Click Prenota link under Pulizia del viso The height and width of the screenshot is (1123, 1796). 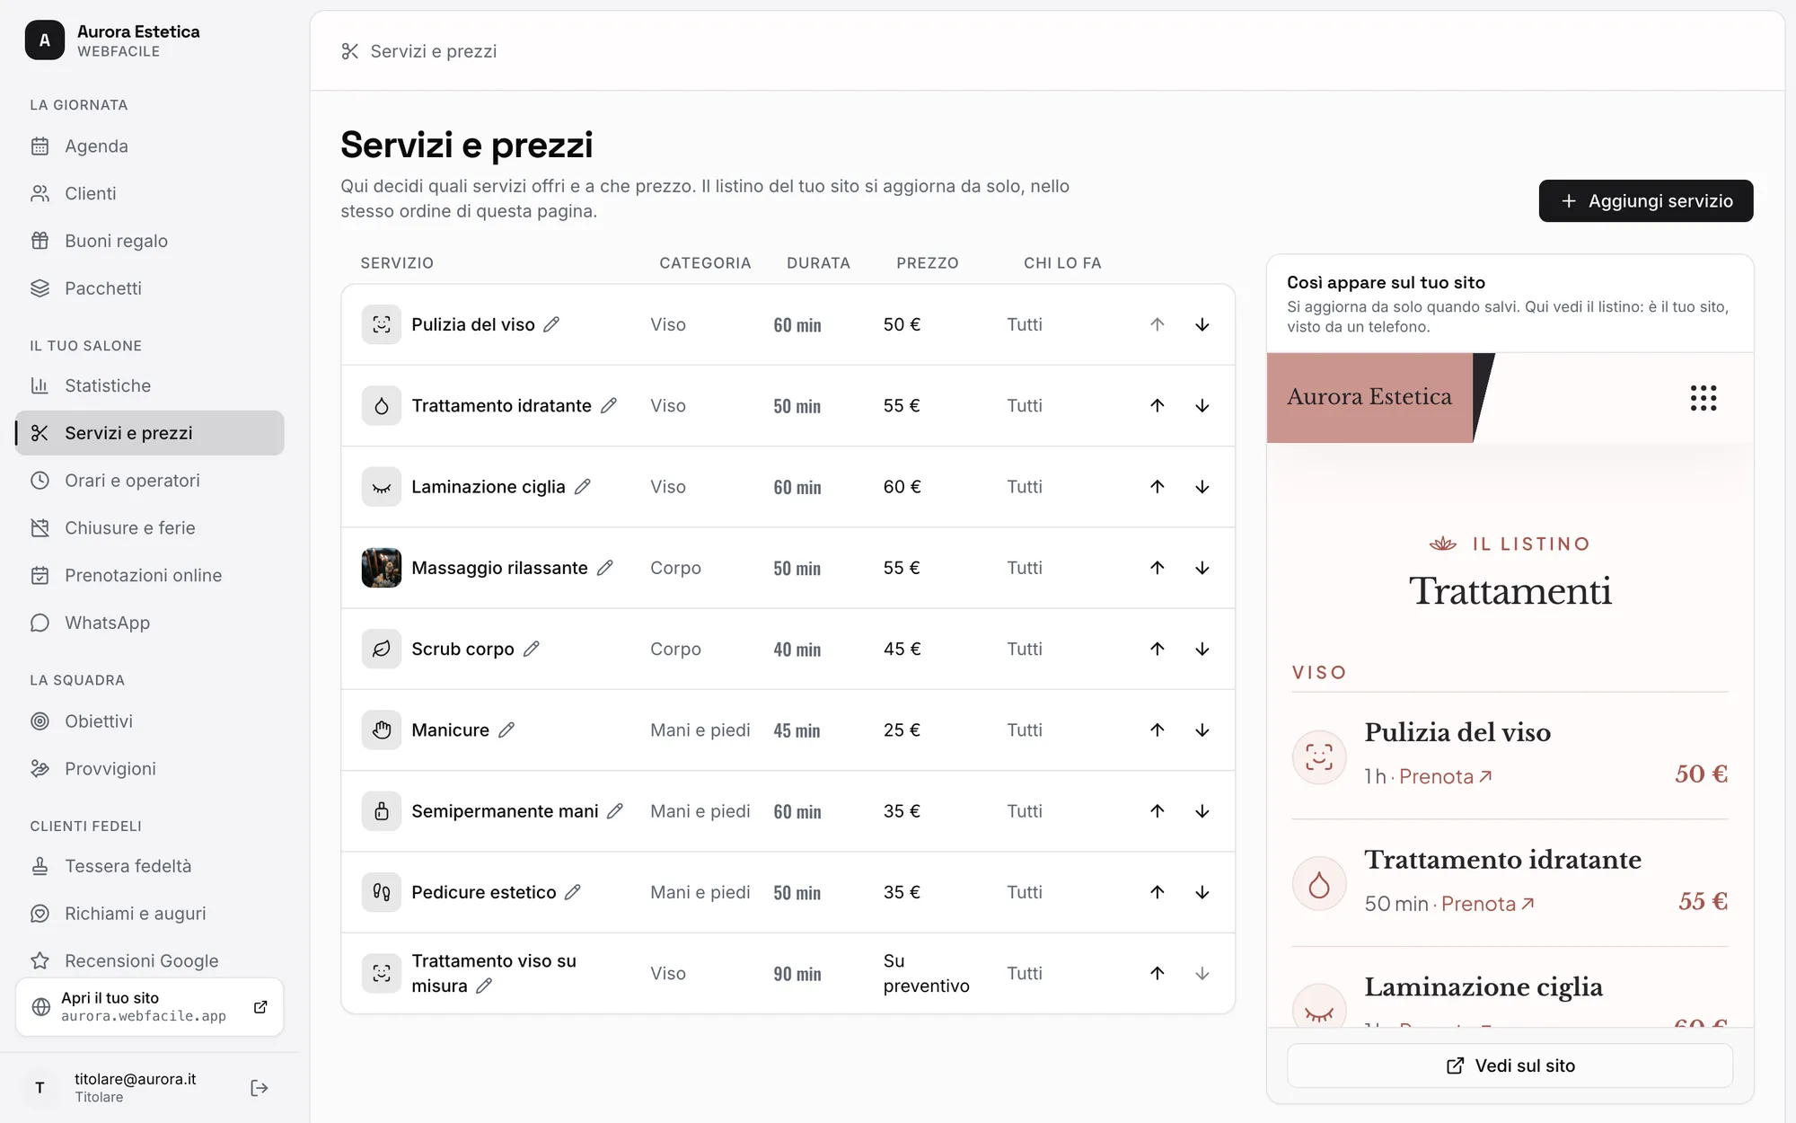1445,776
